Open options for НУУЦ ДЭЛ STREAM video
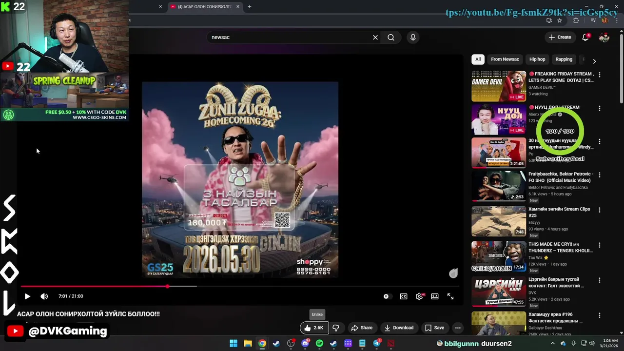Screen dimensions: 624x351 [x=600, y=108]
